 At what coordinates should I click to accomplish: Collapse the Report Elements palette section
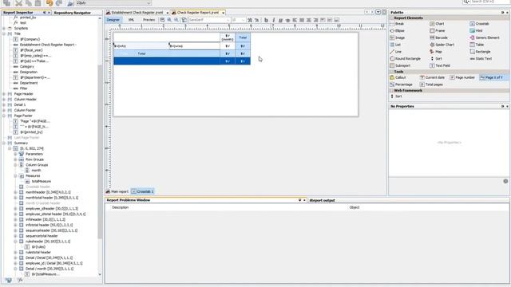pyautogui.click(x=391, y=18)
